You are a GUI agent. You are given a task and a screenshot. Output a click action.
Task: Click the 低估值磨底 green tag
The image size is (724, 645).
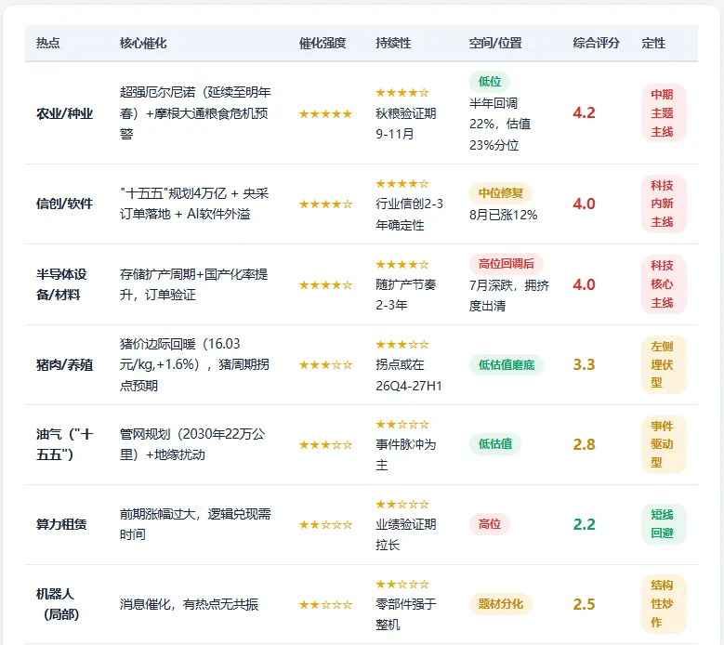pos(507,365)
